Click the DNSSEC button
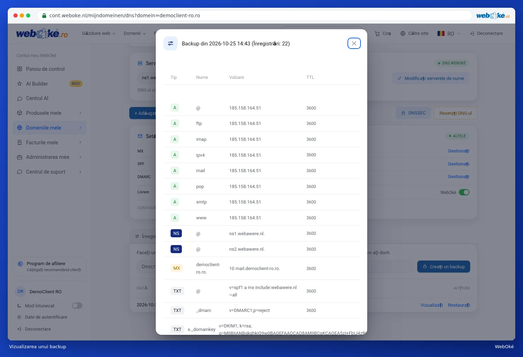The height and width of the screenshot is (357, 523). coord(413,113)
